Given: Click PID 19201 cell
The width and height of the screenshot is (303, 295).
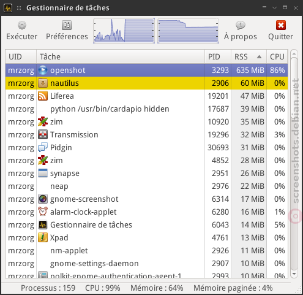Looking at the screenshot, I should click(218, 96).
